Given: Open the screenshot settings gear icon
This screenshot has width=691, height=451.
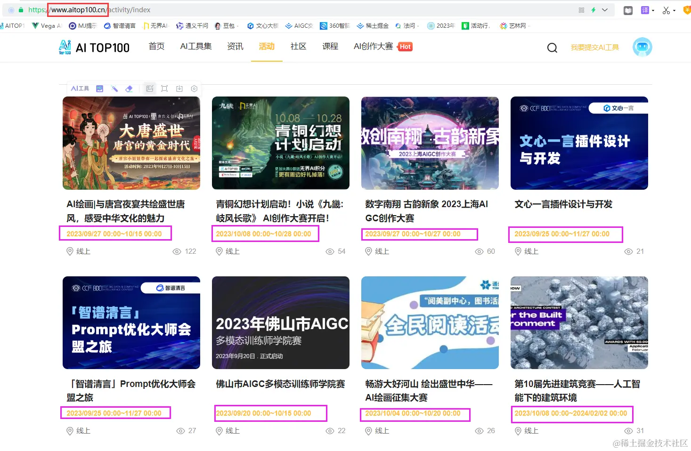Looking at the screenshot, I should (x=194, y=88).
